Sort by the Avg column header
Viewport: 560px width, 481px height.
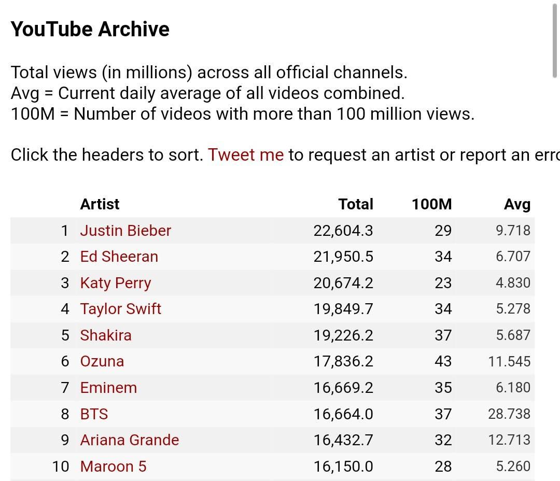click(x=517, y=204)
